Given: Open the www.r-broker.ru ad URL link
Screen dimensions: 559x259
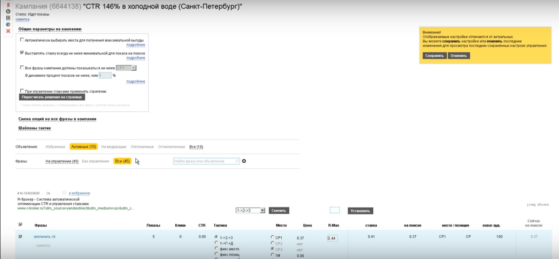Looking at the screenshot, I should 76,208.
